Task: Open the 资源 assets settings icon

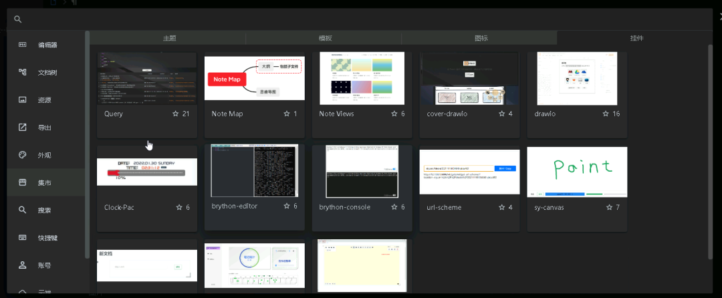Action: [x=22, y=100]
